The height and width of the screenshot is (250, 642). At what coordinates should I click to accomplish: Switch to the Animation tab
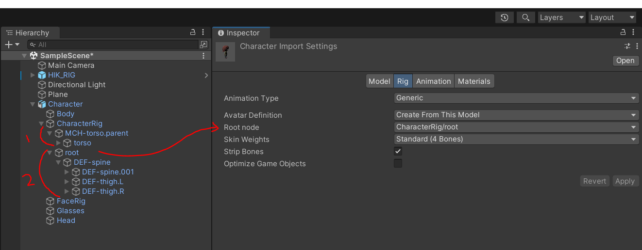click(x=433, y=81)
